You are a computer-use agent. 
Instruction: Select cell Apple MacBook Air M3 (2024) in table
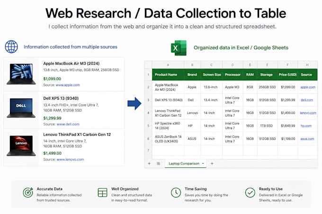(168, 87)
